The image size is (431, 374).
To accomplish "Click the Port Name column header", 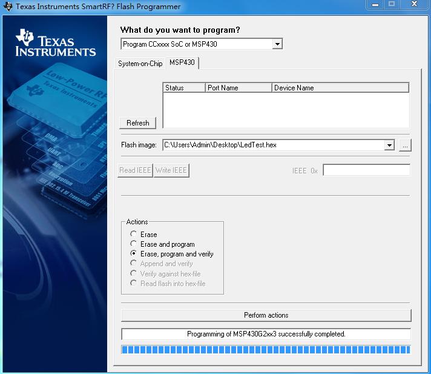I will tap(239, 88).
